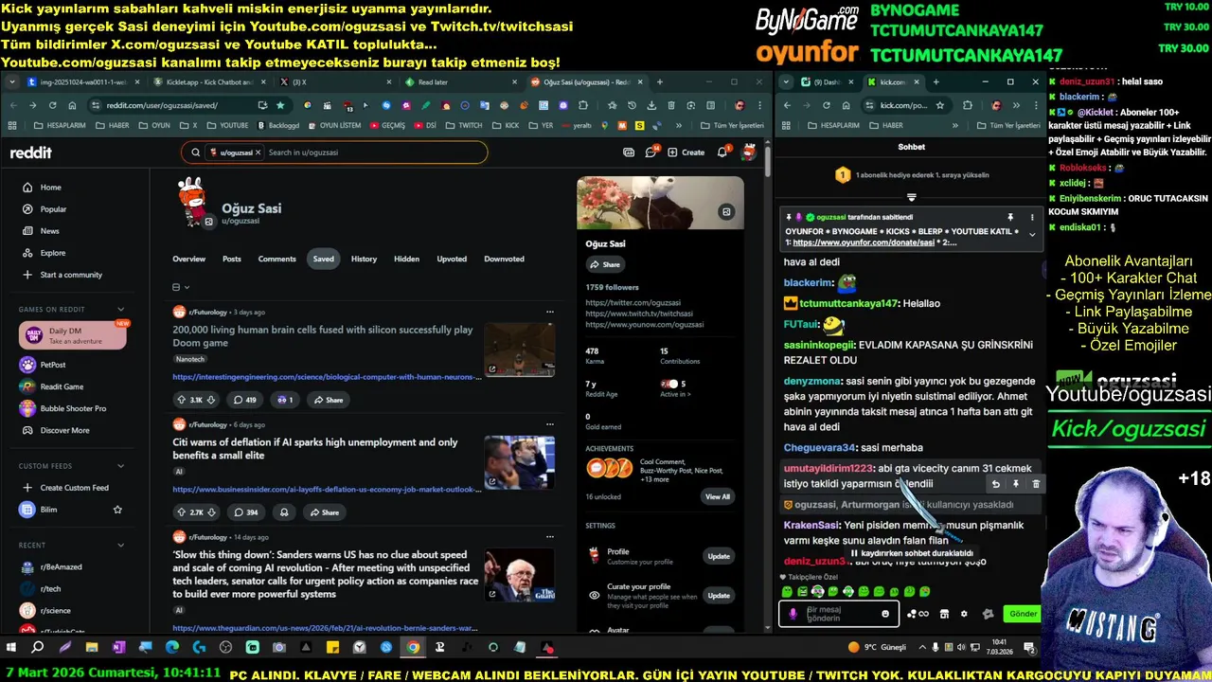This screenshot has width=1212, height=682.
Task: Switch to the Comments profile tab
Action: [276, 259]
